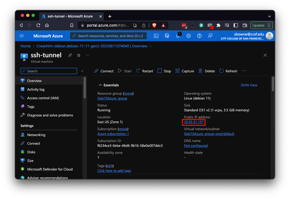
Task: Mark ssh-tunnel as favorite with star
Action: [x=79, y=55]
